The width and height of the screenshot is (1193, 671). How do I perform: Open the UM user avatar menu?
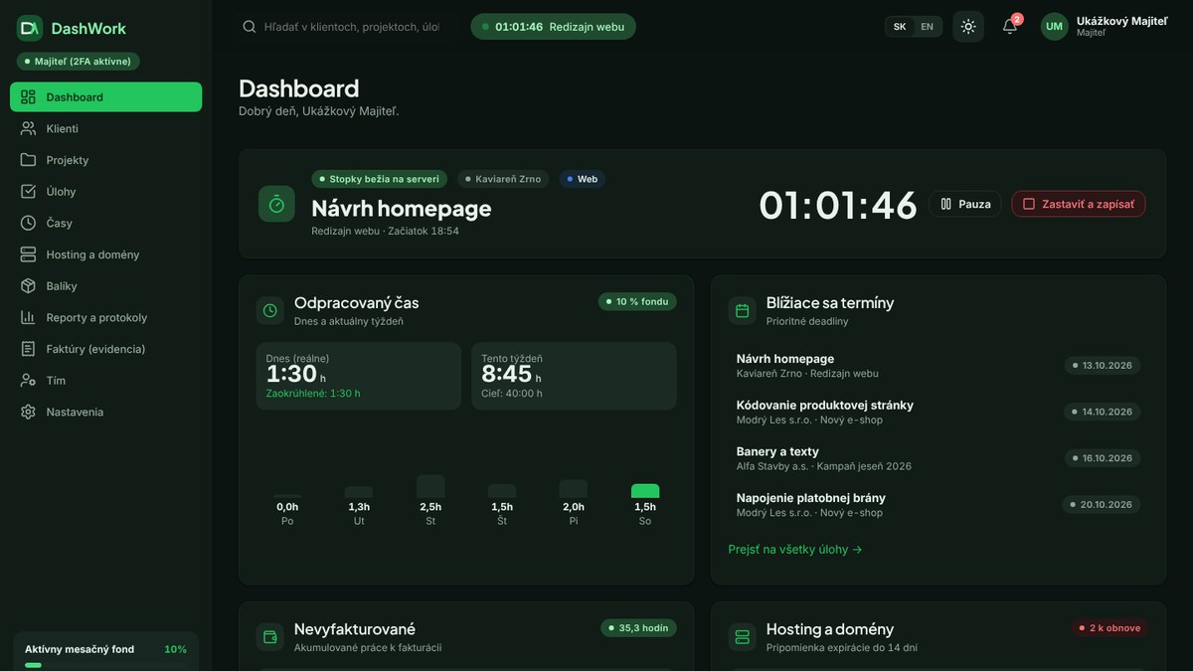pyautogui.click(x=1055, y=27)
